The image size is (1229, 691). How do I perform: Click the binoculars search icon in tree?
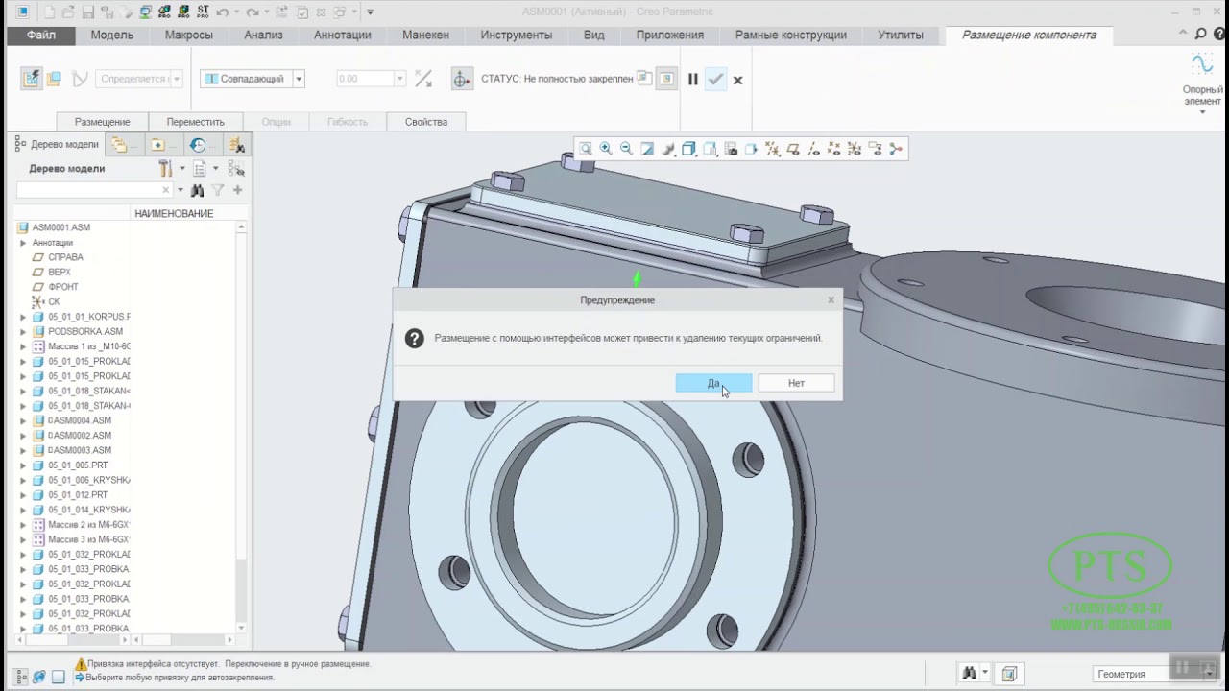point(197,190)
